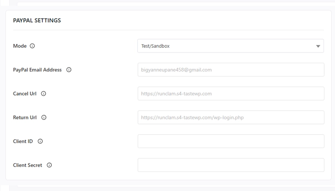
Task: Focus the PayPal Email Address input field
Action: click(x=231, y=70)
